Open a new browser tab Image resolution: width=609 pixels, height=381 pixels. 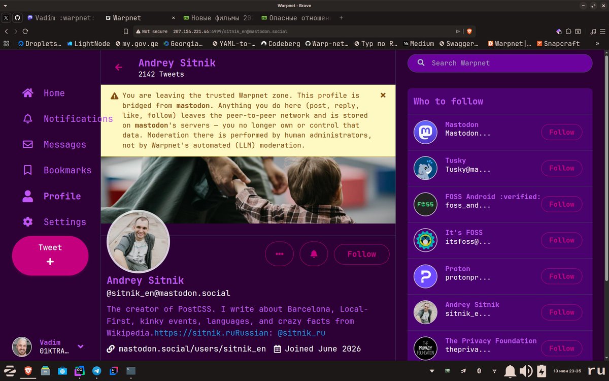[341, 18]
